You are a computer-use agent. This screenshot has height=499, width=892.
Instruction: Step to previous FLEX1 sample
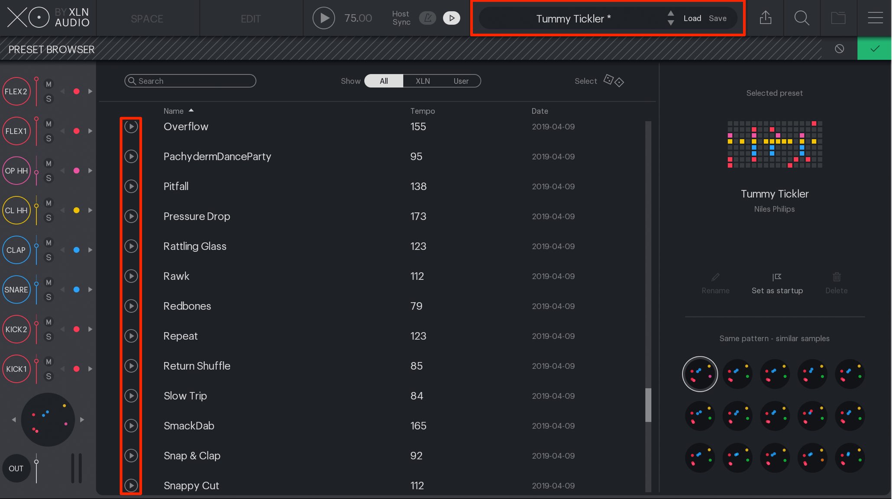[62, 131]
